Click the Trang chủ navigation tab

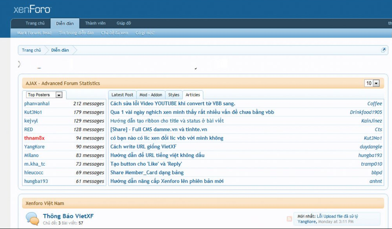pos(35,23)
